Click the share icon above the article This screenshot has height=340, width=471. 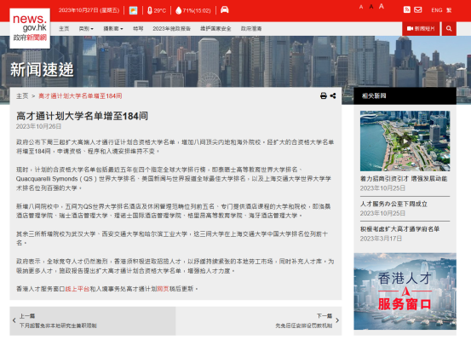[333, 96]
